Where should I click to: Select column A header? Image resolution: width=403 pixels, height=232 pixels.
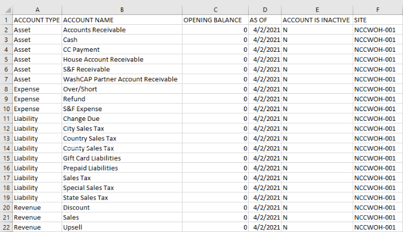(x=36, y=9)
